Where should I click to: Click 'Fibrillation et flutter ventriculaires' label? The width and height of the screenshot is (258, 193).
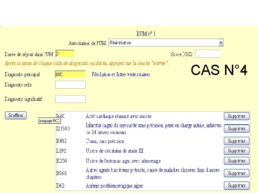coord(121,74)
